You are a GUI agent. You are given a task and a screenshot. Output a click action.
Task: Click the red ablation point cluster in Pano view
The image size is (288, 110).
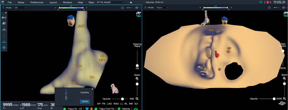[x=217, y=55]
